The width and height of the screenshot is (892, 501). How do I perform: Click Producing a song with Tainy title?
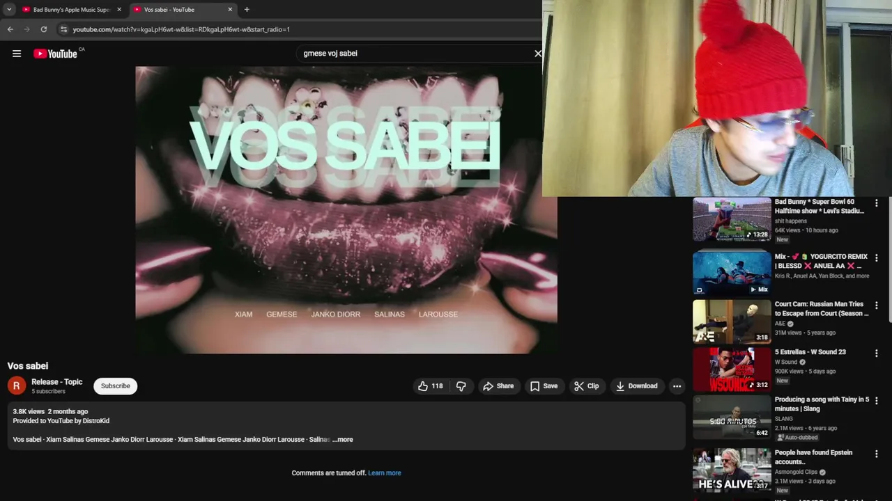click(822, 404)
